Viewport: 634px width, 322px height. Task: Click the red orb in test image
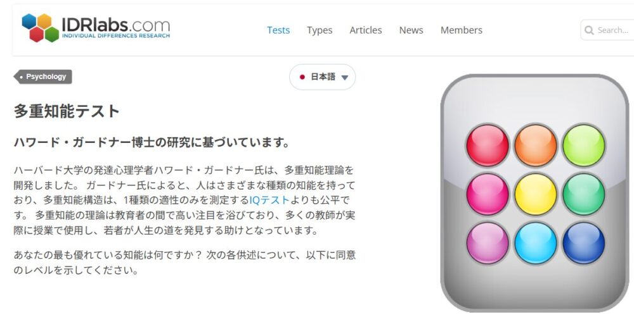point(487,146)
